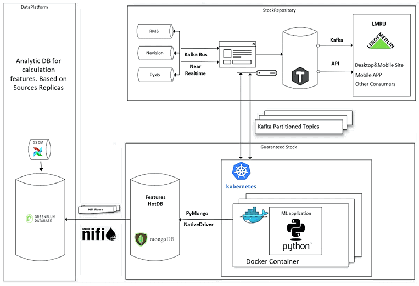Click the 'Docker Container' caption
Image resolution: width=419 pixels, height=286 pixels.
(272, 261)
